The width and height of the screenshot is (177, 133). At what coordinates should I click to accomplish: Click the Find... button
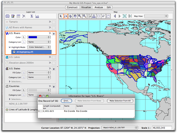point(67,101)
